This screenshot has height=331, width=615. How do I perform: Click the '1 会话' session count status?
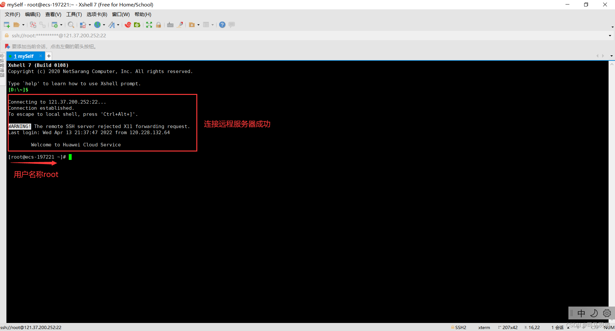(x=557, y=327)
